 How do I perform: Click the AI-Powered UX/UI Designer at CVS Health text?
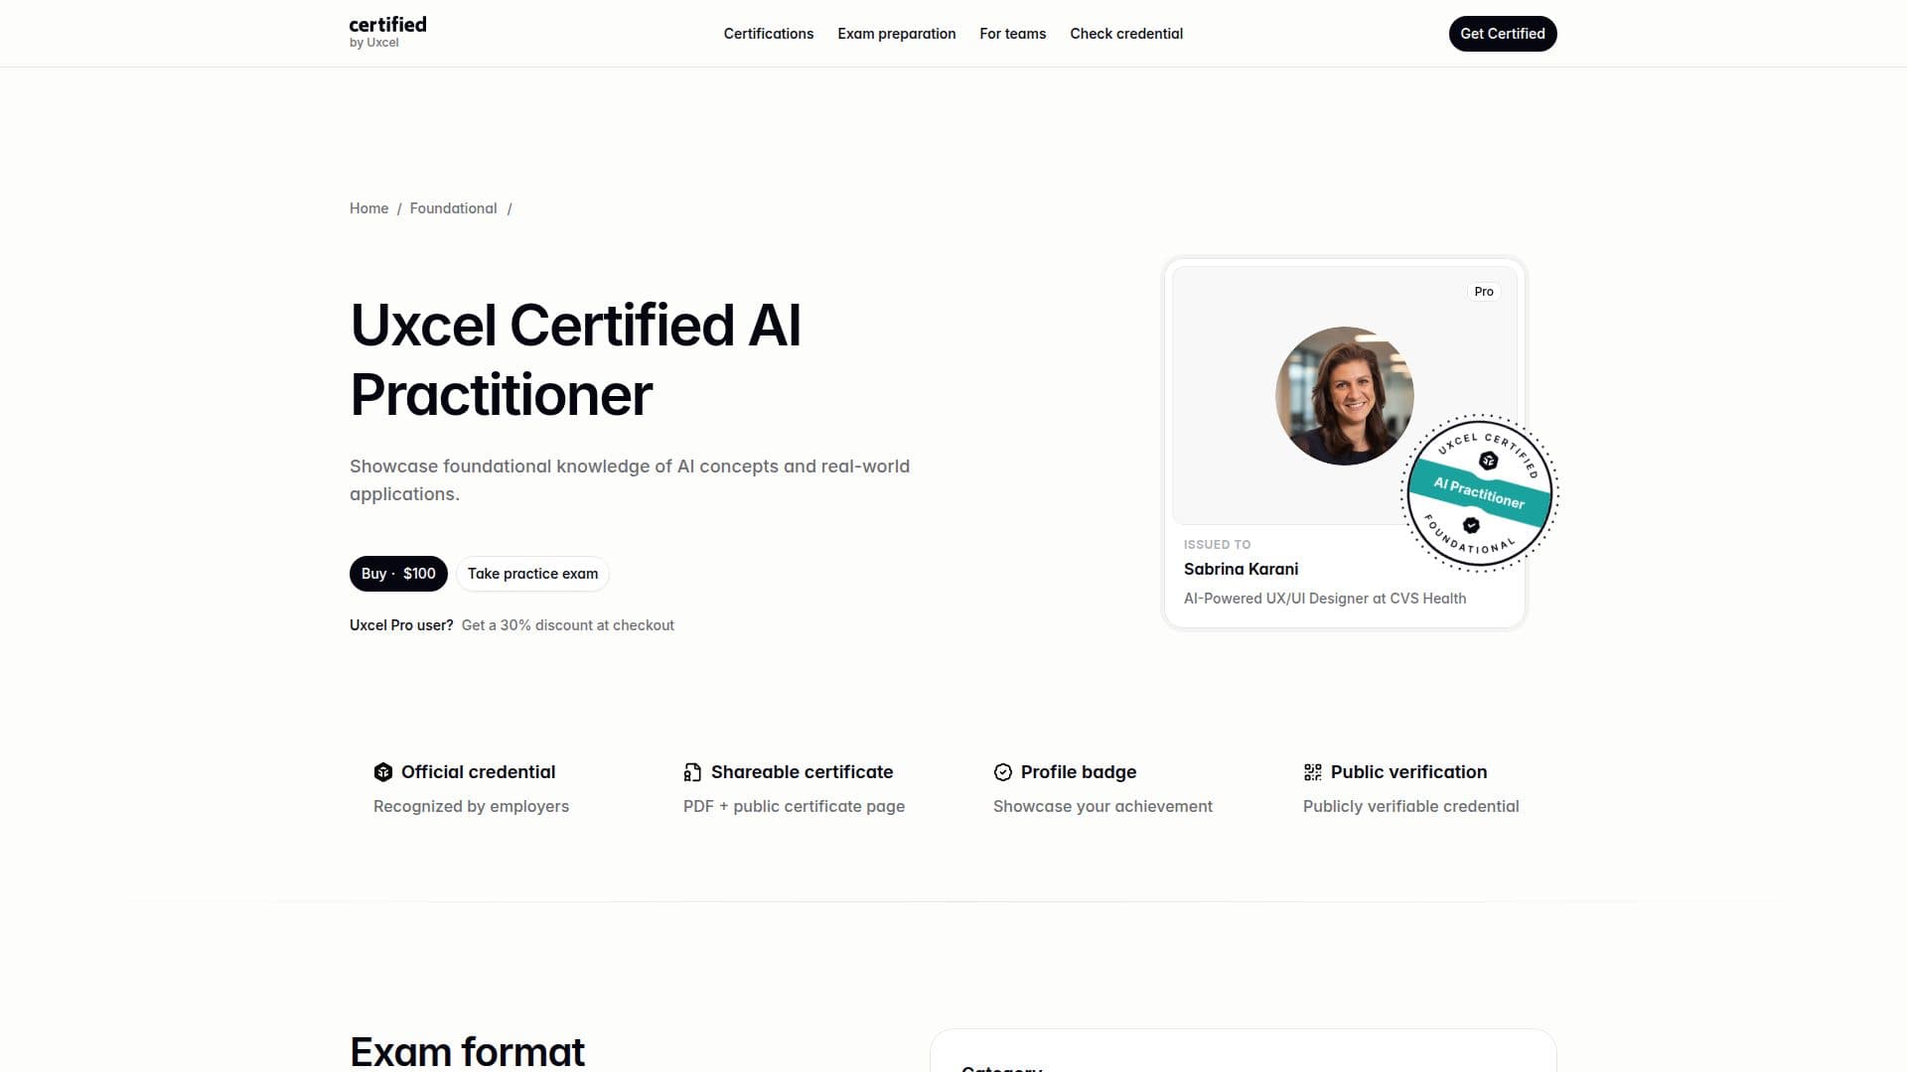click(1325, 599)
